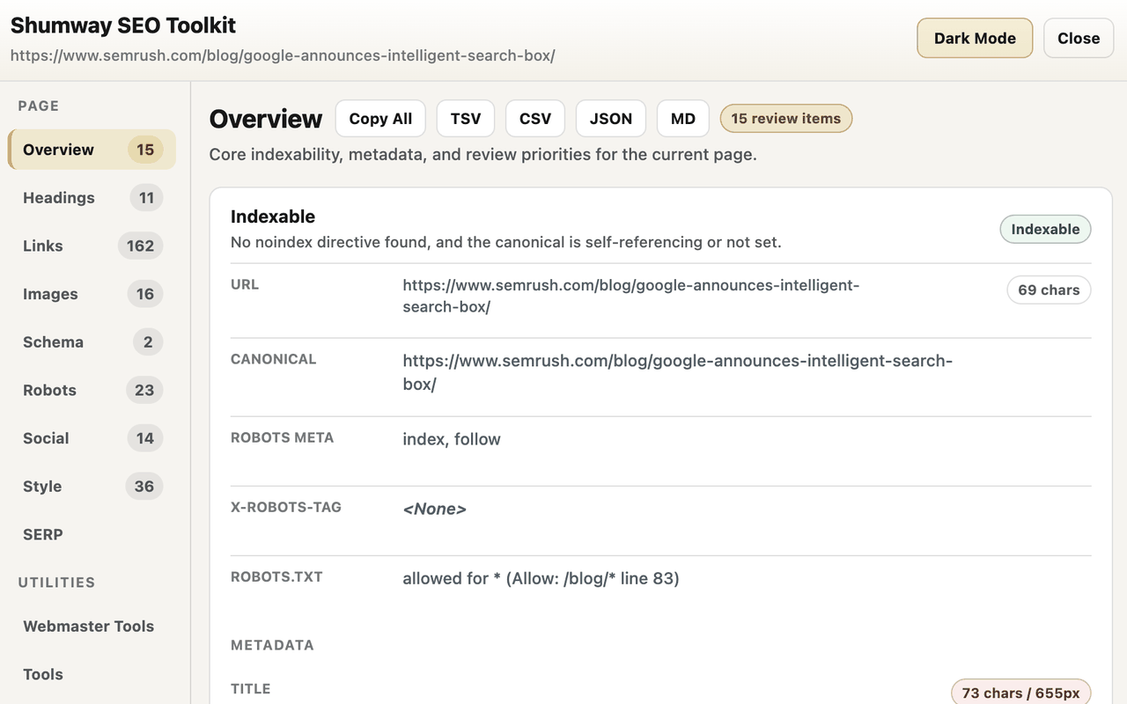This screenshot has width=1127, height=704.
Task: Click the ROBOTS META row label
Action: click(x=282, y=437)
